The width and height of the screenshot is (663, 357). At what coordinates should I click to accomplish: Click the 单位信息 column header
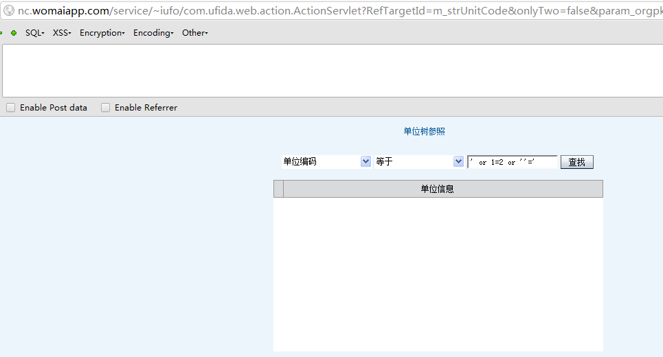pyautogui.click(x=443, y=189)
